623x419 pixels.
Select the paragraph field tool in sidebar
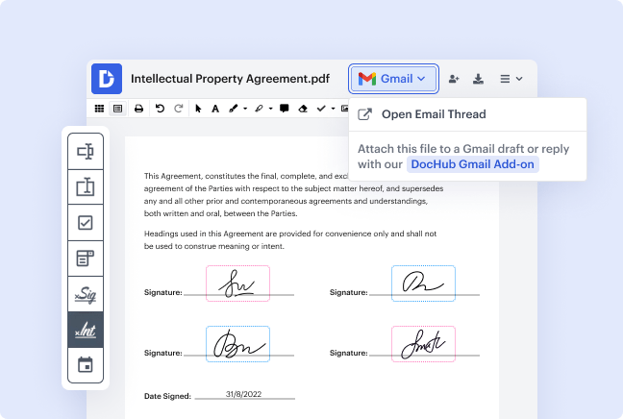(x=85, y=186)
